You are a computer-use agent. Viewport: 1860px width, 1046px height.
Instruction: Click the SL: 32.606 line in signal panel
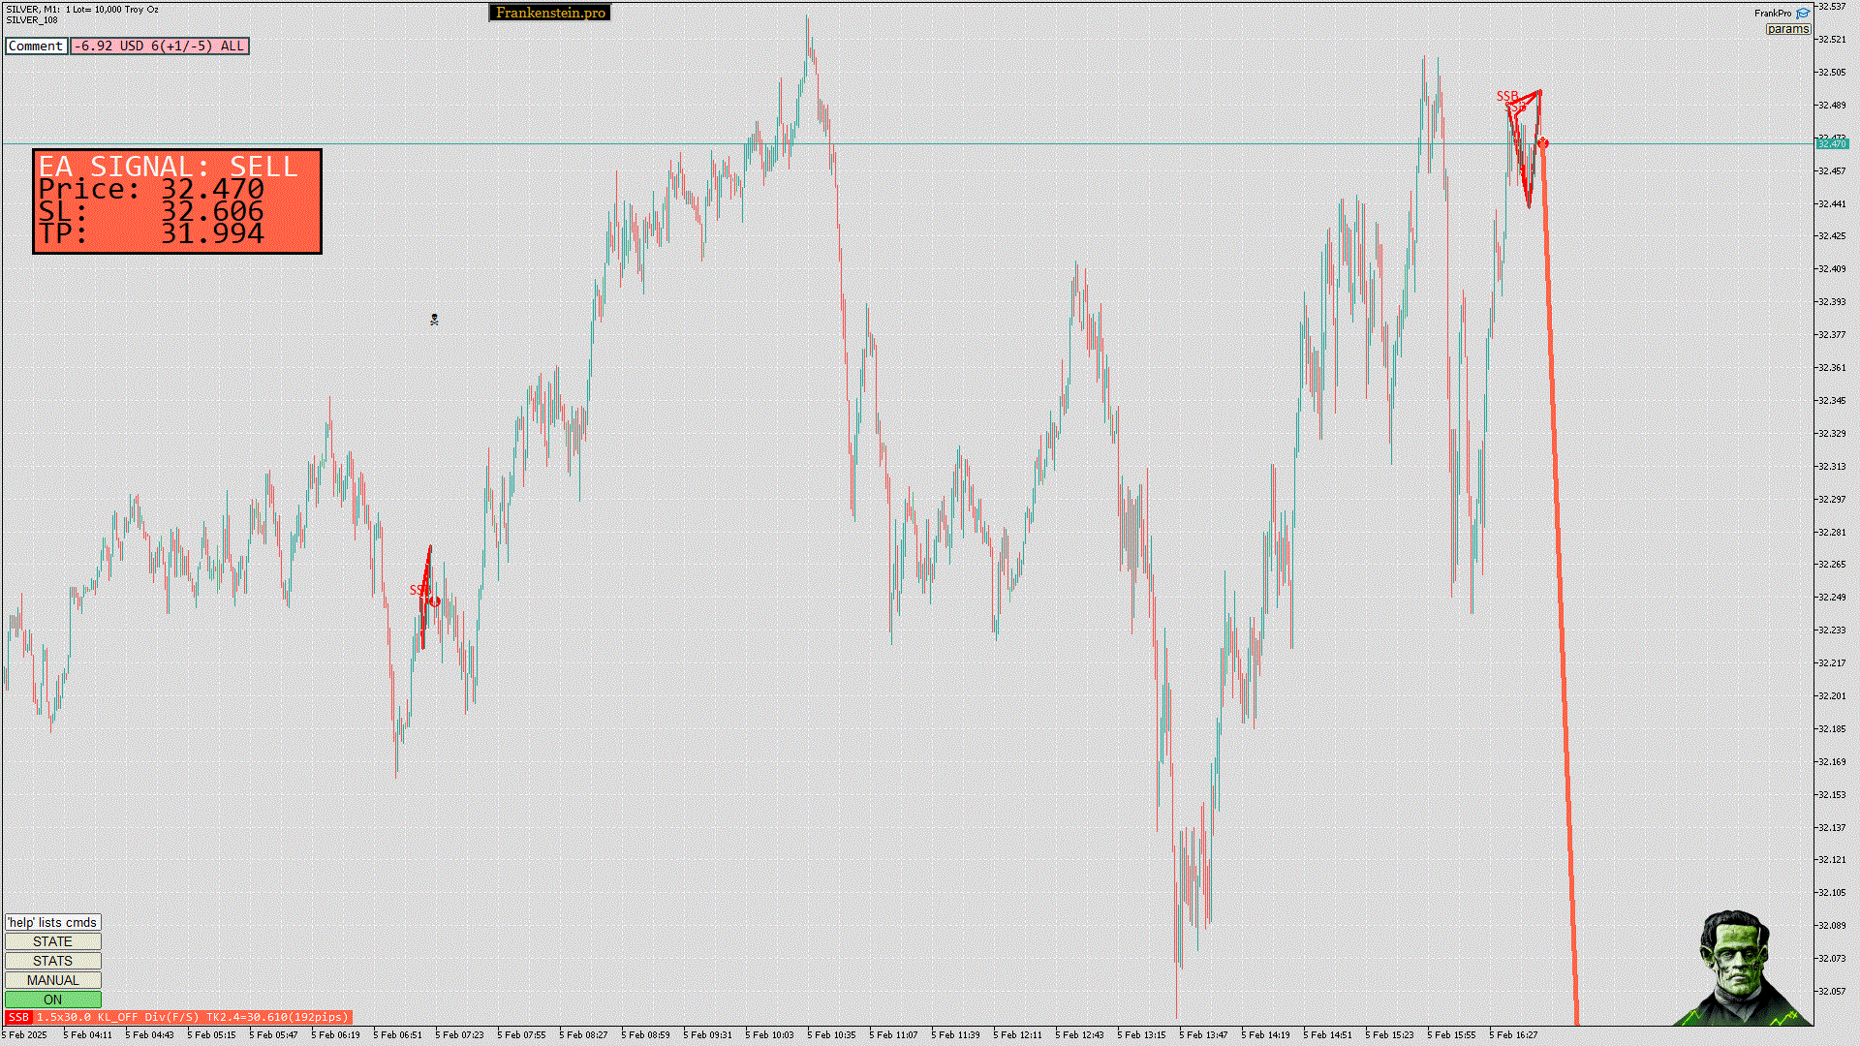[x=151, y=212]
